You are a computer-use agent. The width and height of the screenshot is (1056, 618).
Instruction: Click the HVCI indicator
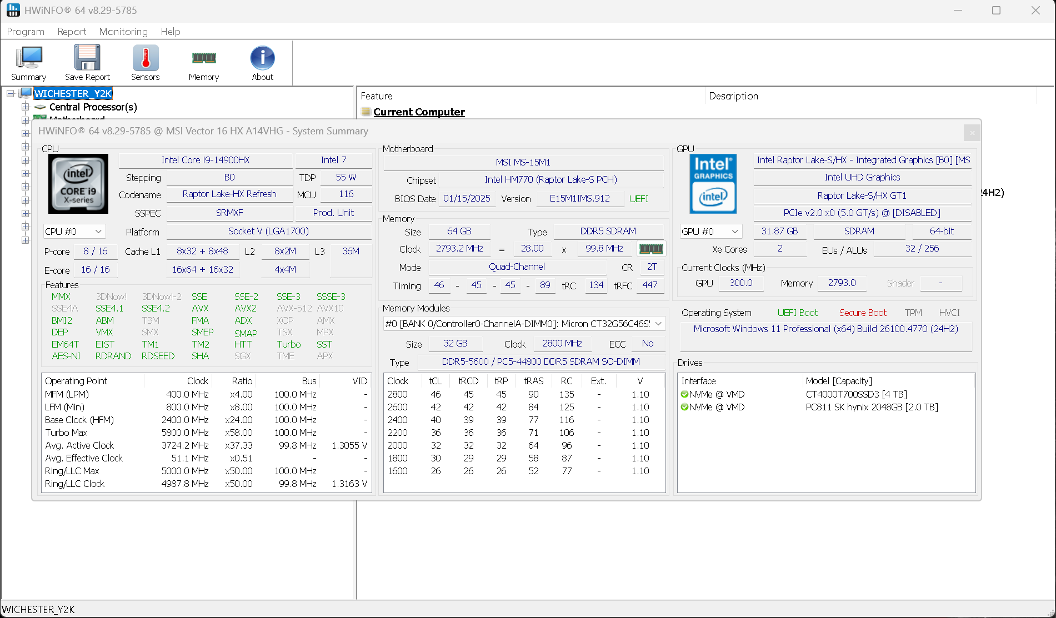(x=949, y=313)
